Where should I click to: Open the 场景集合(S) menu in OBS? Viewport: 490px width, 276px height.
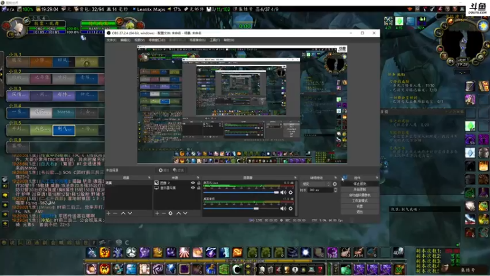click(197, 40)
